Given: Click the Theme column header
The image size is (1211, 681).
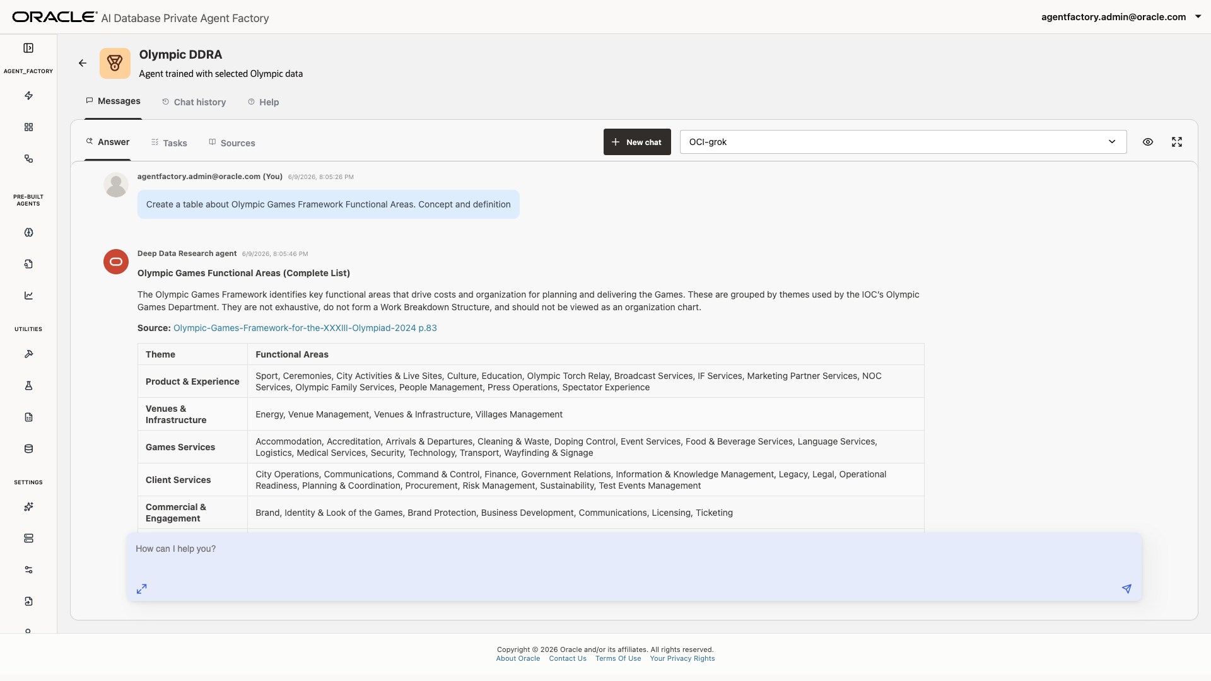Looking at the screenshot, I should coord(192,354).
